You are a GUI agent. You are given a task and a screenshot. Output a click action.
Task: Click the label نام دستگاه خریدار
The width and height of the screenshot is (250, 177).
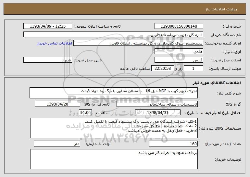226,35
